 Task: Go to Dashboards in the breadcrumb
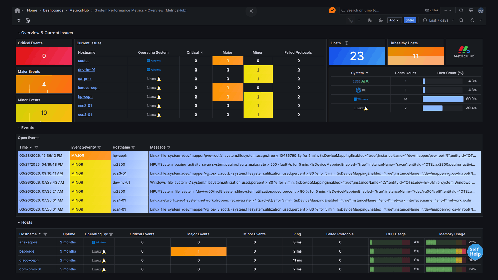[x=53, y=10]
